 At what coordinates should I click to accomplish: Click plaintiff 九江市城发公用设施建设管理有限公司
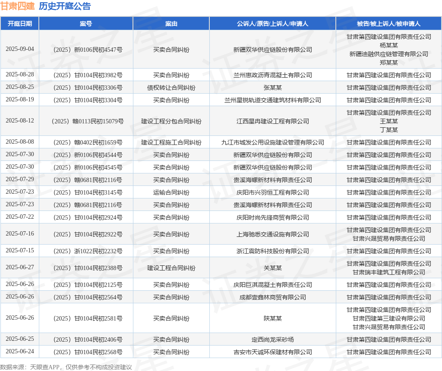(273, 142)
